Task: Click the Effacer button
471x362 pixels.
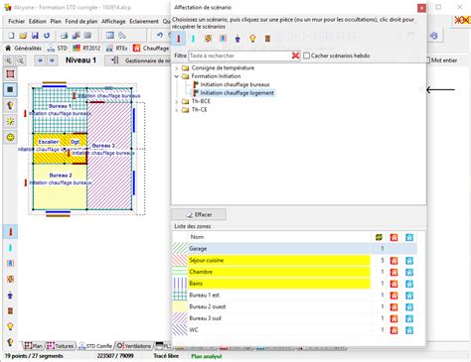Action: (x=199, y=214)
